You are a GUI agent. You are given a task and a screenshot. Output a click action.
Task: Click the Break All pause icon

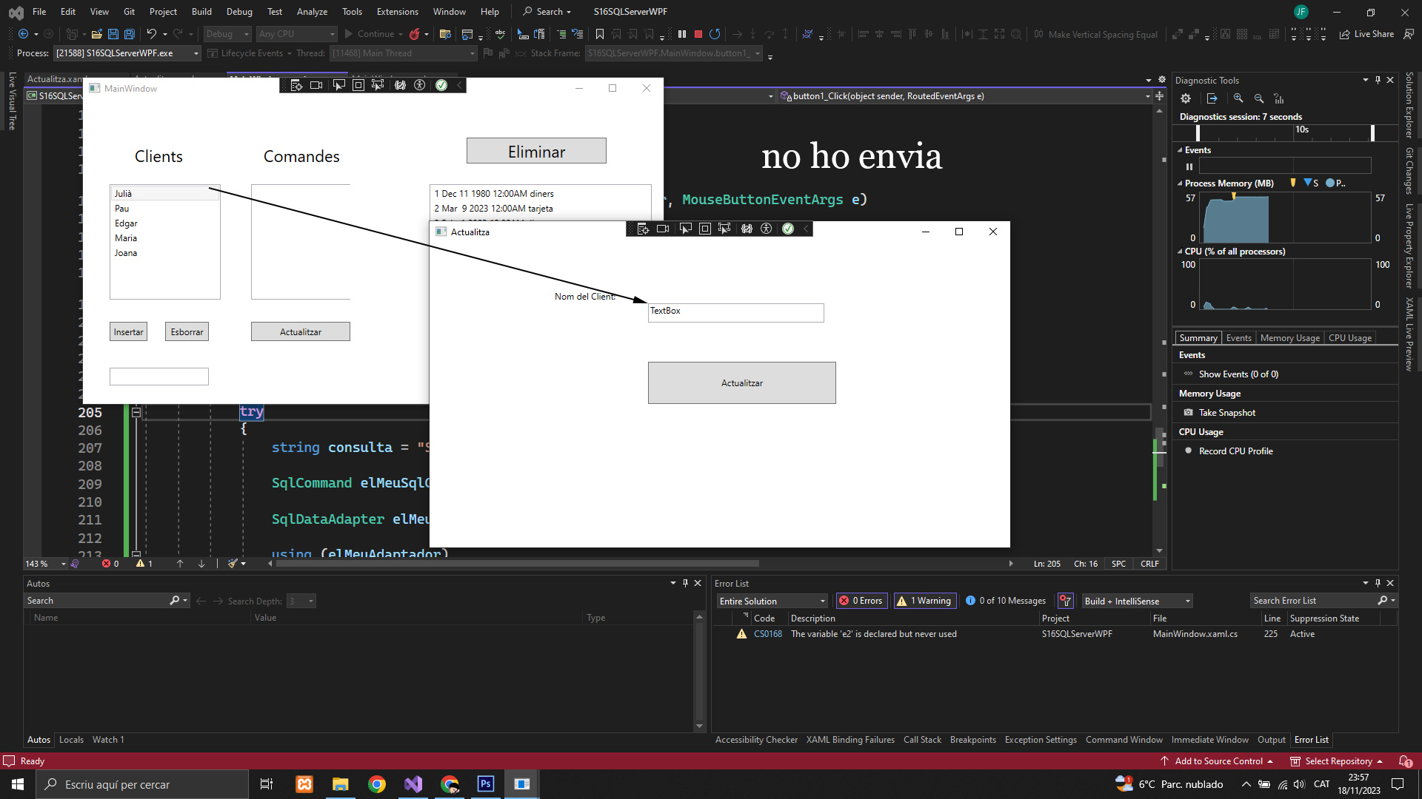pyautogui.click(x=682, y=34)
